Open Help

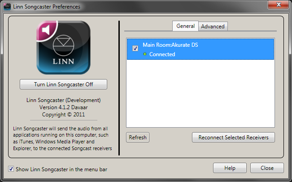230,168
